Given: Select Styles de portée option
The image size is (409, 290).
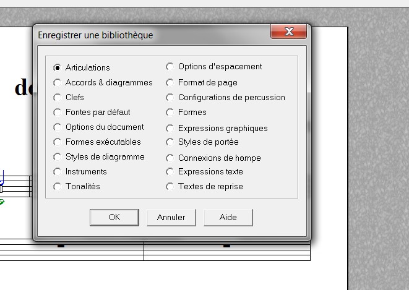Looking at the screenshot, I should point(170,142).
